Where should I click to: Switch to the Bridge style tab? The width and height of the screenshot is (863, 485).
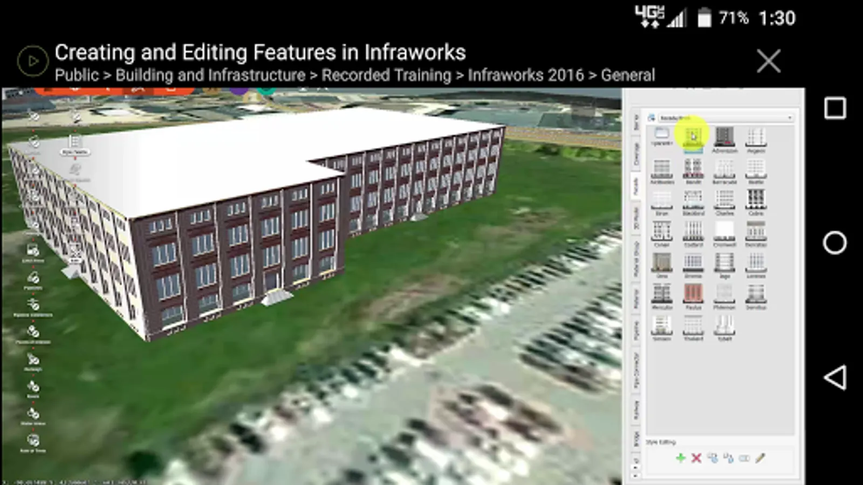(636, 439)
